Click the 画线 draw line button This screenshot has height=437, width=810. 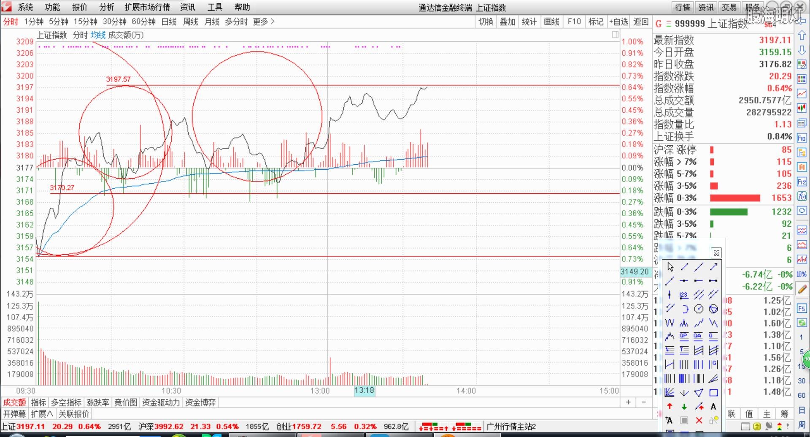pyautogui.click(x=552, y=22)
